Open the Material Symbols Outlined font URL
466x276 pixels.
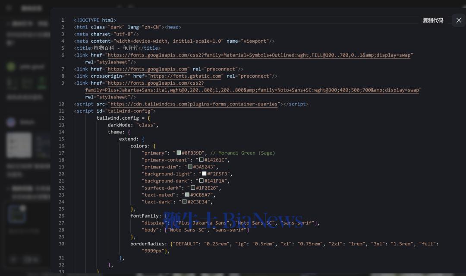point(260,55)
